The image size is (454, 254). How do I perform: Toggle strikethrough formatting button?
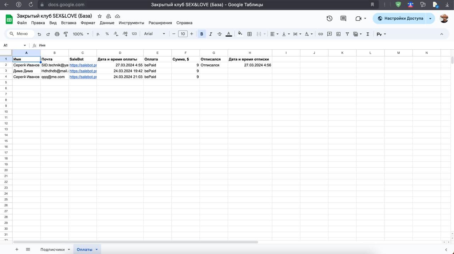220,34
